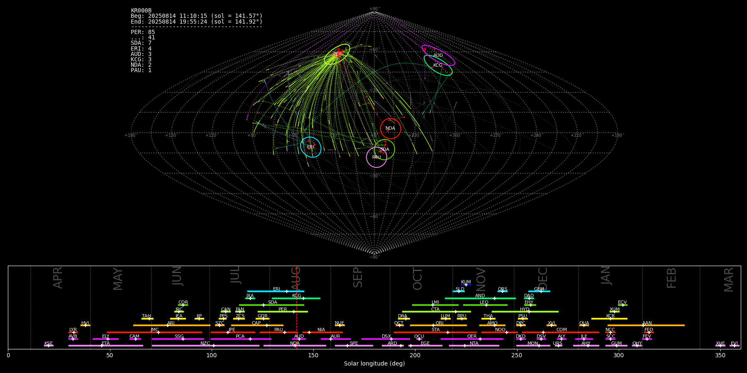Image resolution: width=747 pixels, height=373 pixels.
Task: Select the pink NDA bar in the timeline
Action: click(x=295, y=346)
